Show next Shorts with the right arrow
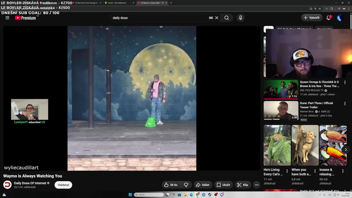Screen dimensions: 352x198 tap(346, 150)
